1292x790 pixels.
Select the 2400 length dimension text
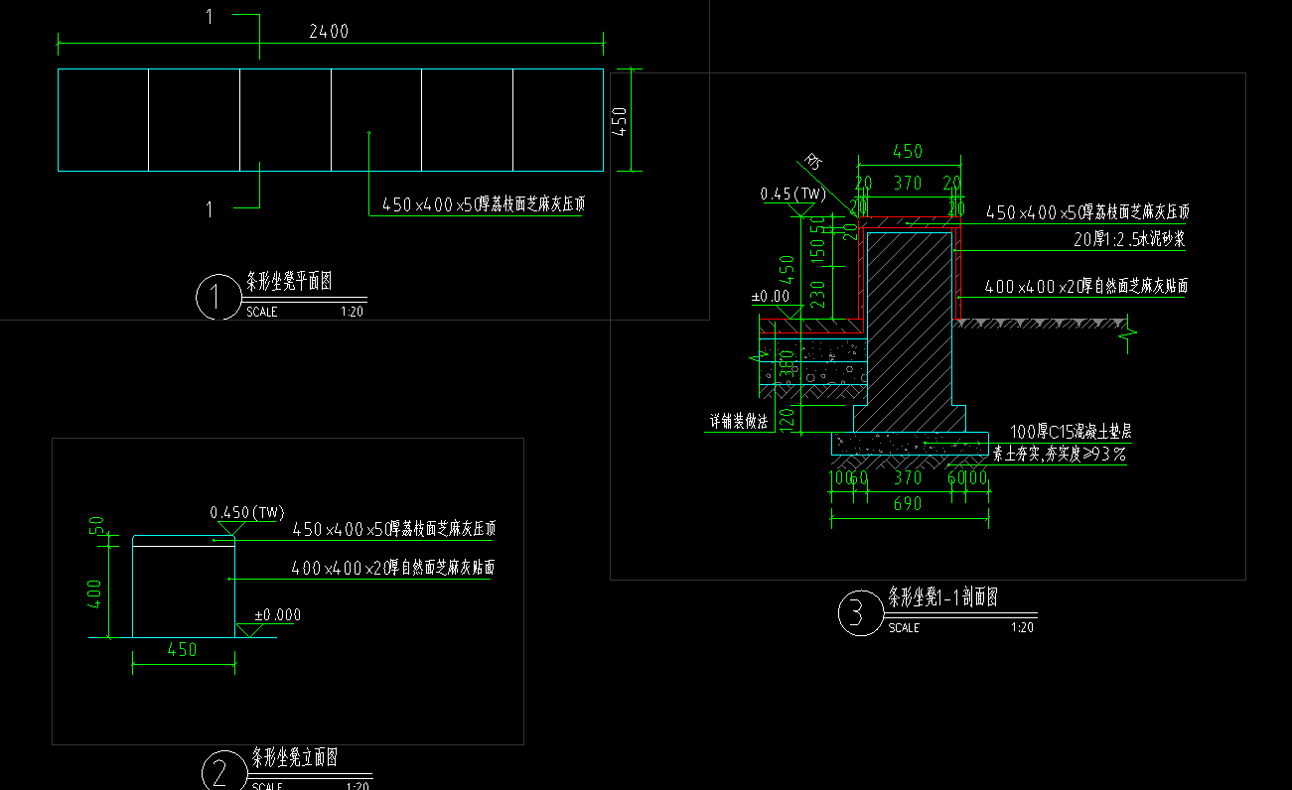coord(329,31)
